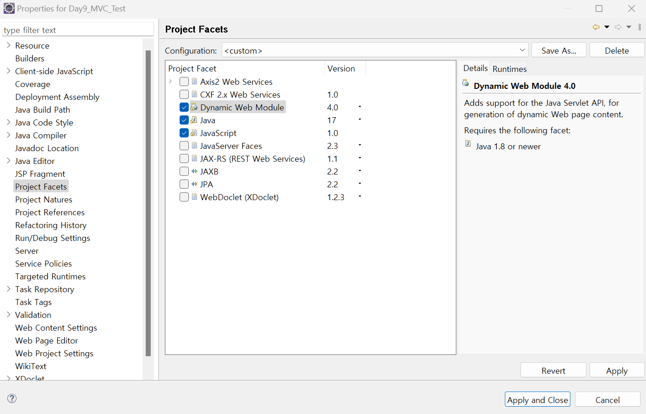This screenshot has height=414, width=646.
Task: Enable the JPA facet checkbox
Action: [x=184, y=184]
